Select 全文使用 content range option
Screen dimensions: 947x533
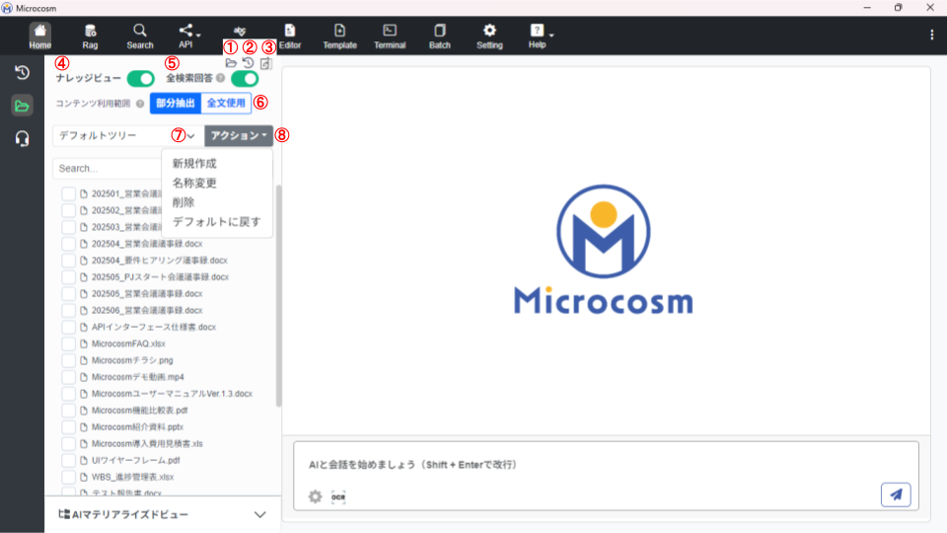(x=226, y=103)
